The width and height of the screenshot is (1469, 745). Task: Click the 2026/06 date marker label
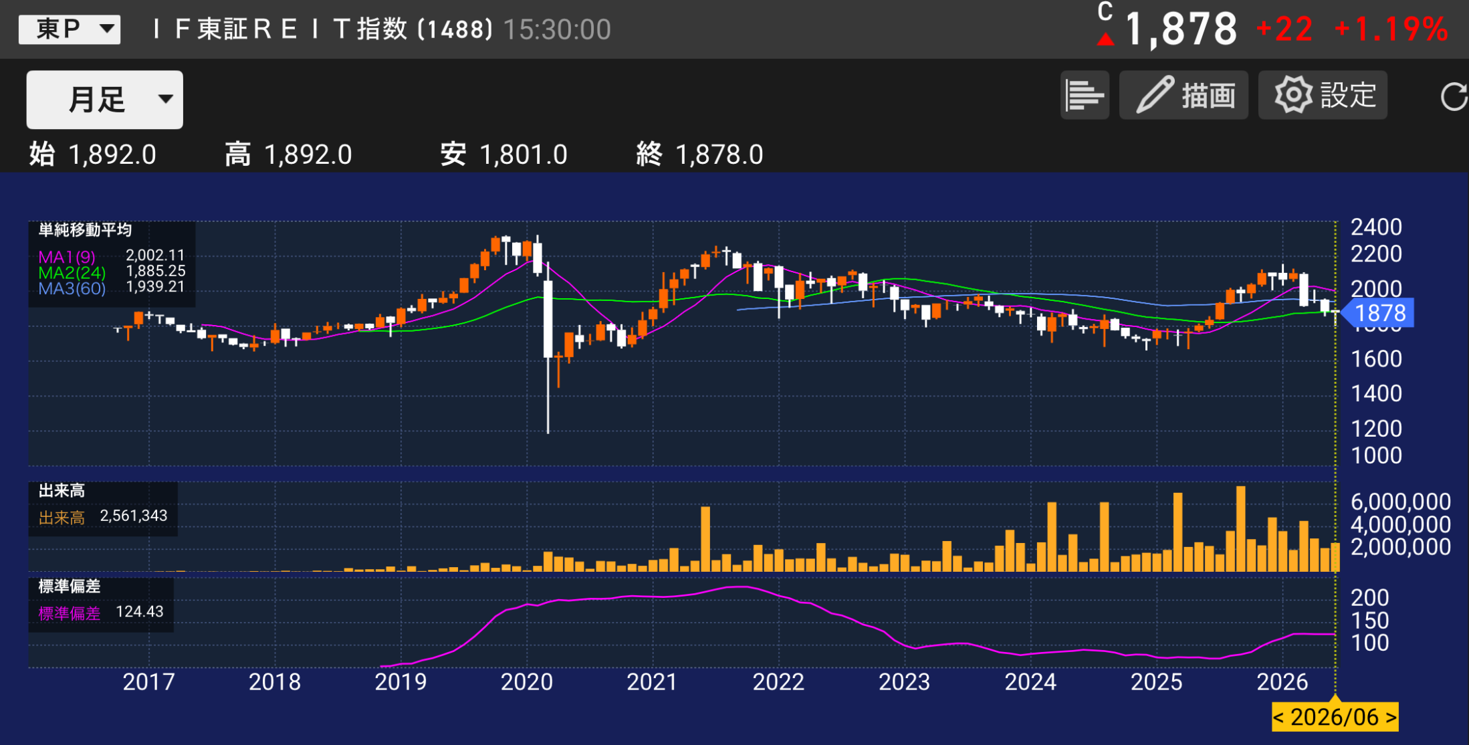(x=1335, y=717)
